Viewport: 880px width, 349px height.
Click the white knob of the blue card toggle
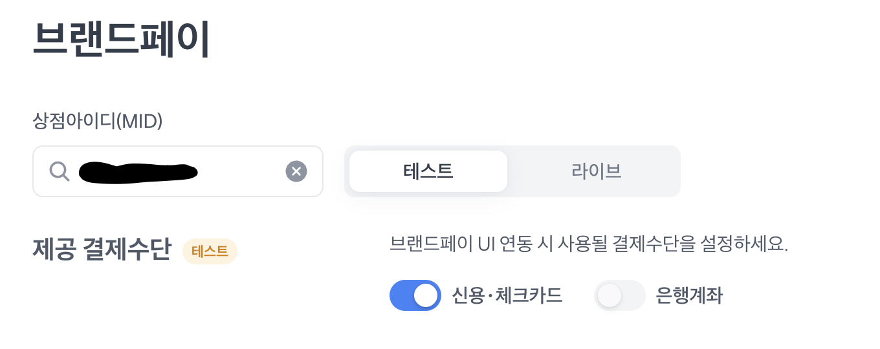[x=426, y=295]
